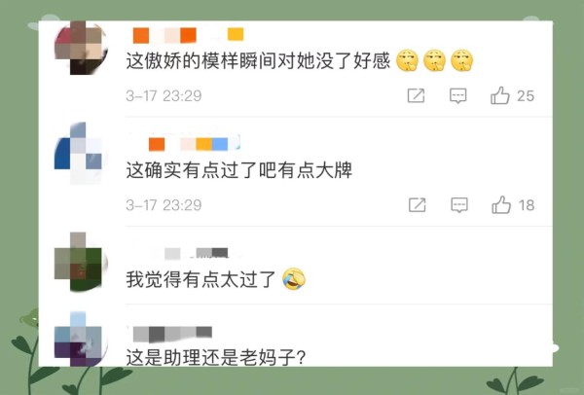Viewport: 584px width, 395px height.
Task: Tap the comment 我觉得有点太过了
Action: [x=201, y=279]
